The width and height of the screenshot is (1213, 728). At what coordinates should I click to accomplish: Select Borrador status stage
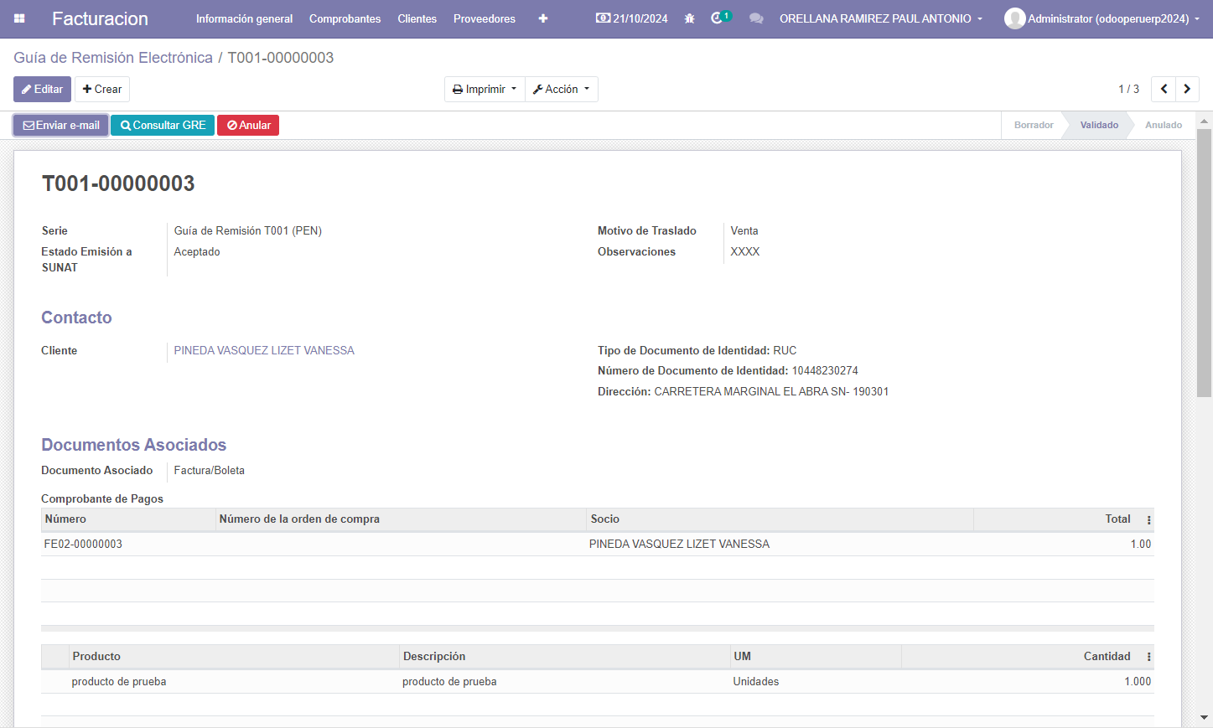tap(1034, 125)
